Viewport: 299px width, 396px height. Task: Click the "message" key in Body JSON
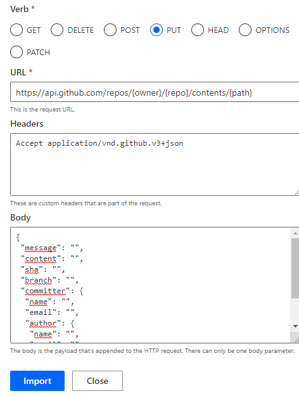point(41,248)
